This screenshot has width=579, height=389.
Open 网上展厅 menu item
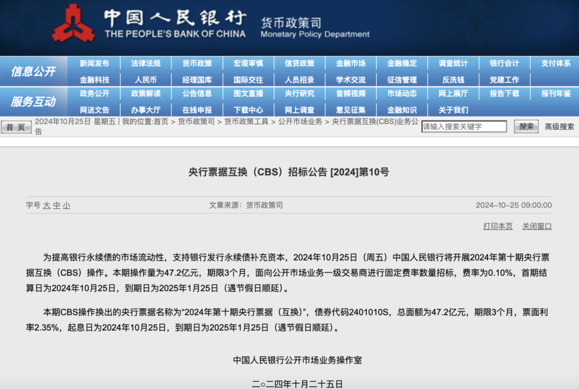click(x=454, y=94)
